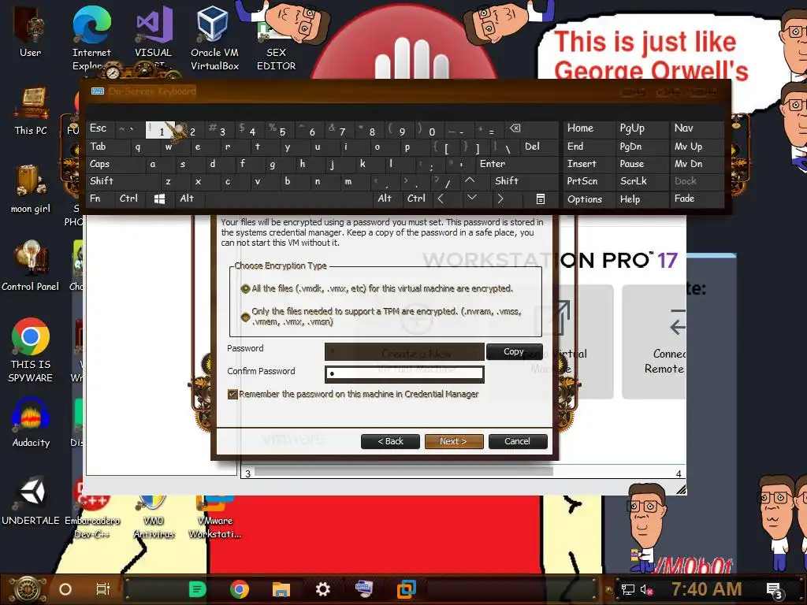
Task: Click the Password input field
Action: [404, 352]
